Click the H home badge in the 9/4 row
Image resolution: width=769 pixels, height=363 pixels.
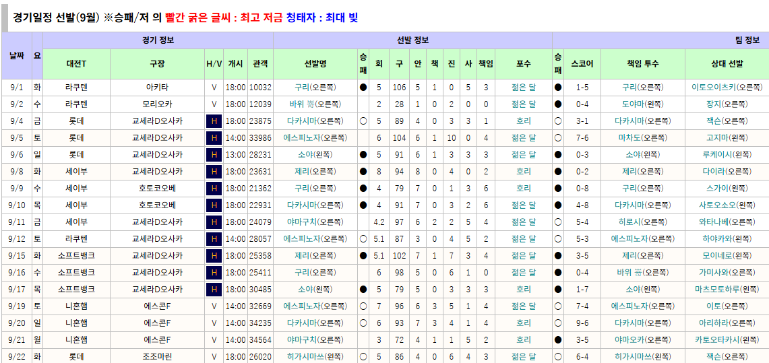(x=214, y=121)
